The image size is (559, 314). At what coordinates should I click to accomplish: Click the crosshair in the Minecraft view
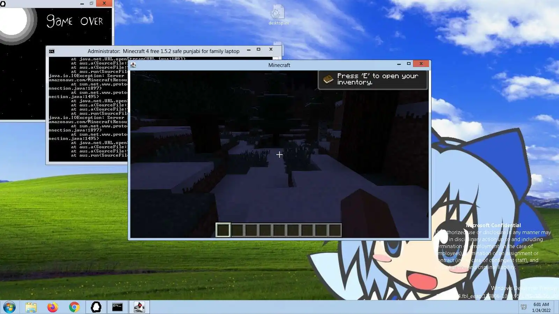[279, 155]
